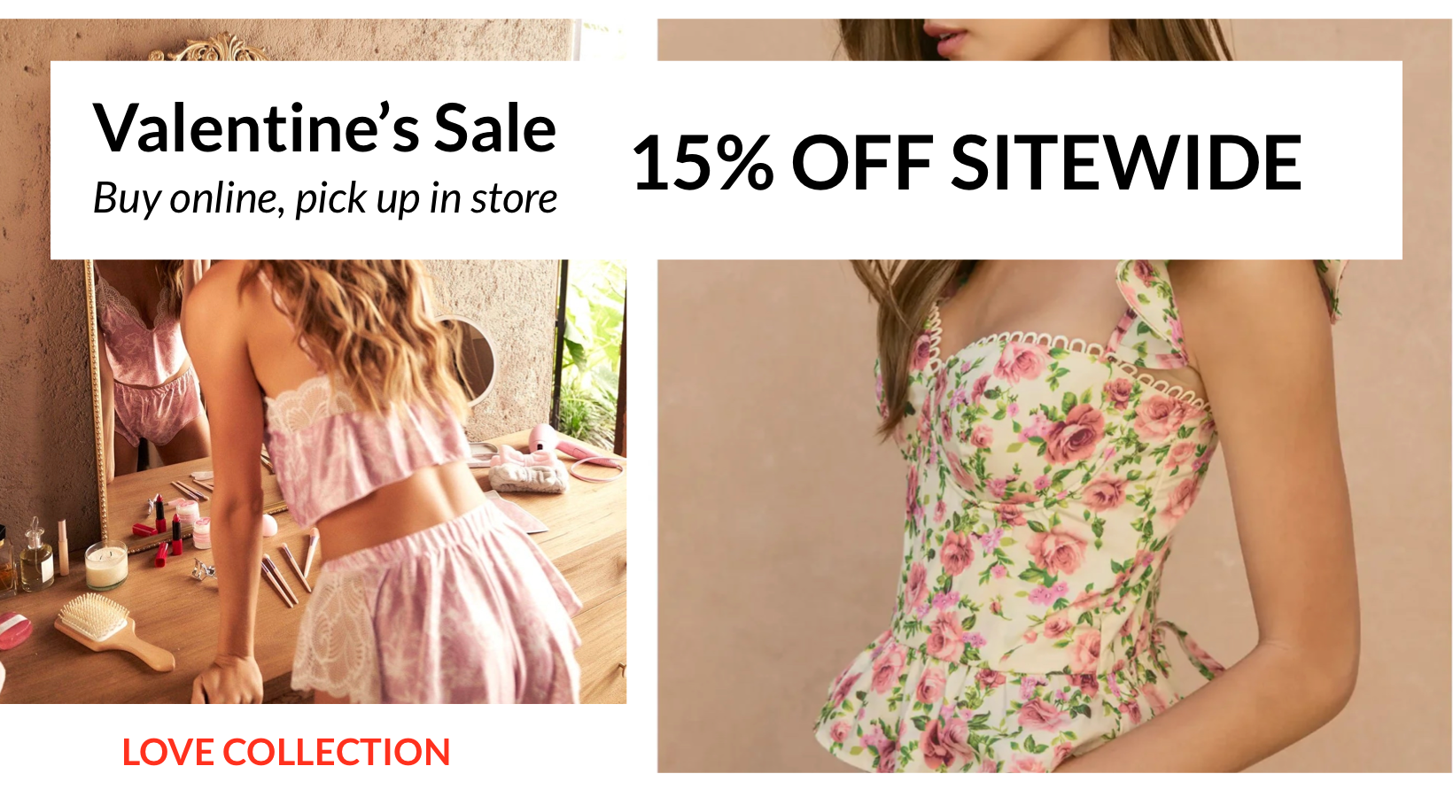Click the 15% OFF SITEWIDE text
This screenshot has height=797, width=1453.
pos(967,163)
